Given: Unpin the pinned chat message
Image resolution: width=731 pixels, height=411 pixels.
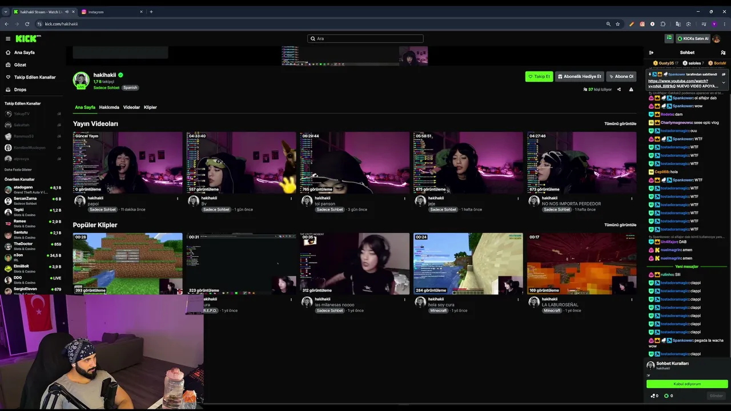Looking at the screenshot, I should pos(724,74).
